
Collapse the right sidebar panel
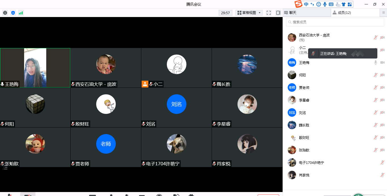(278, 13)
